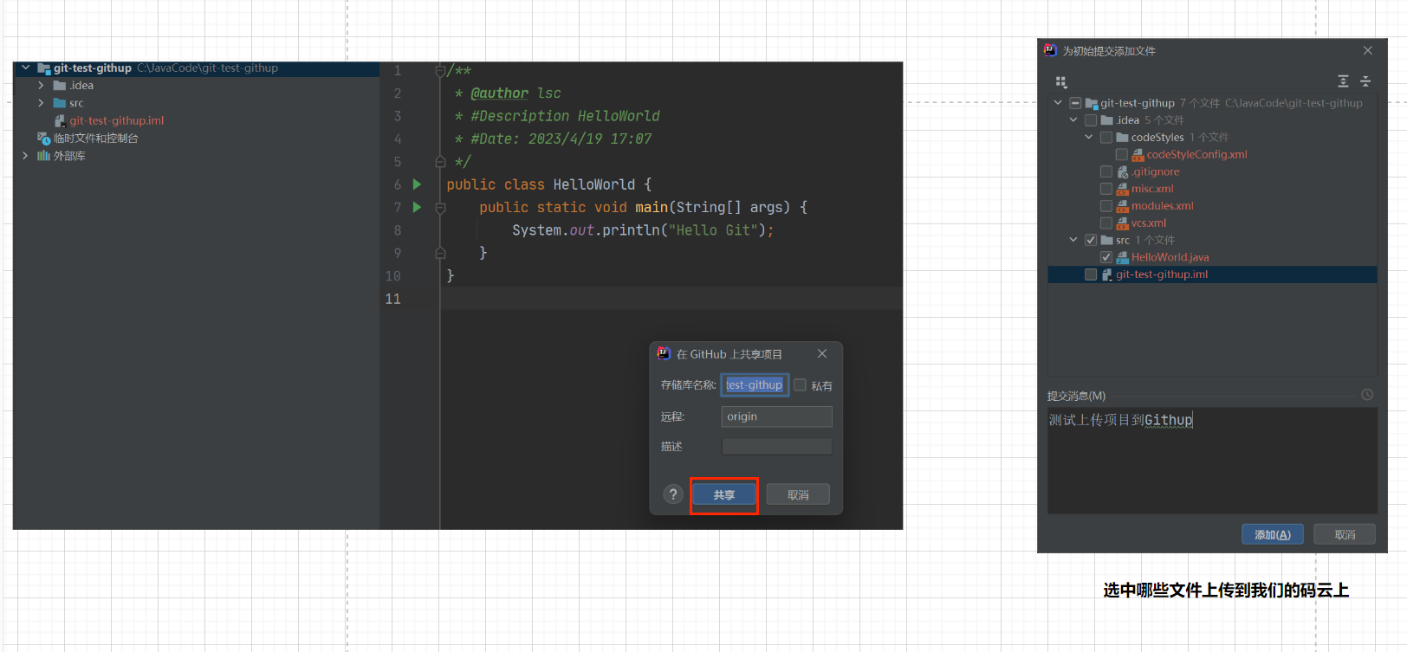Toggle root git-test-githup checkbox in the add-files dialog
1407x652 pixels.
[x=1075, y=103]
